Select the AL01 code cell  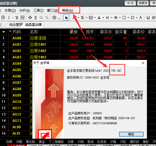coord(16,133)
